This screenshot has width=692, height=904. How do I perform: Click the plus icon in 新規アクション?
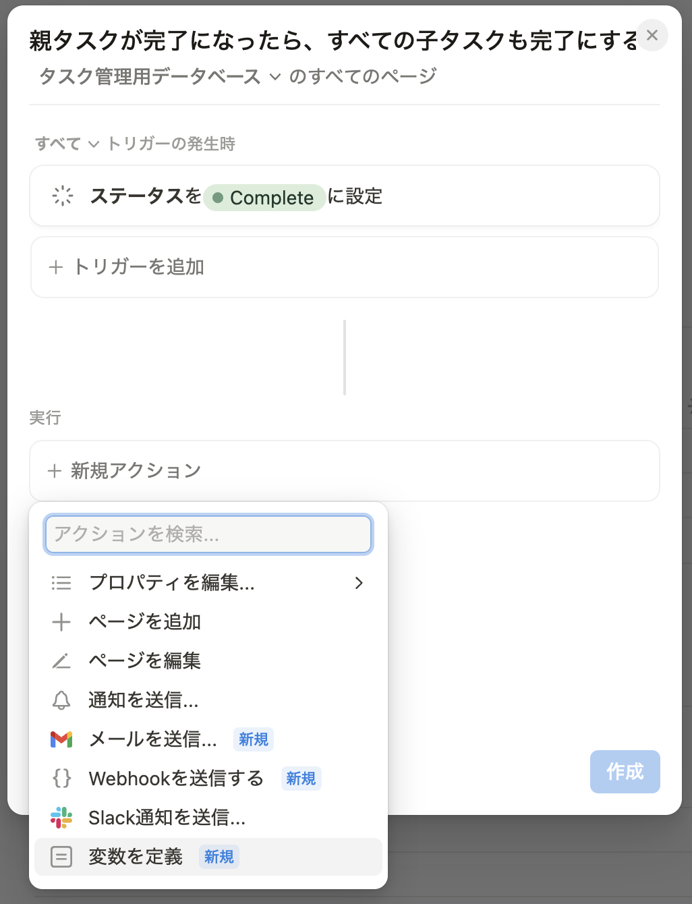(x=55, y=471)
